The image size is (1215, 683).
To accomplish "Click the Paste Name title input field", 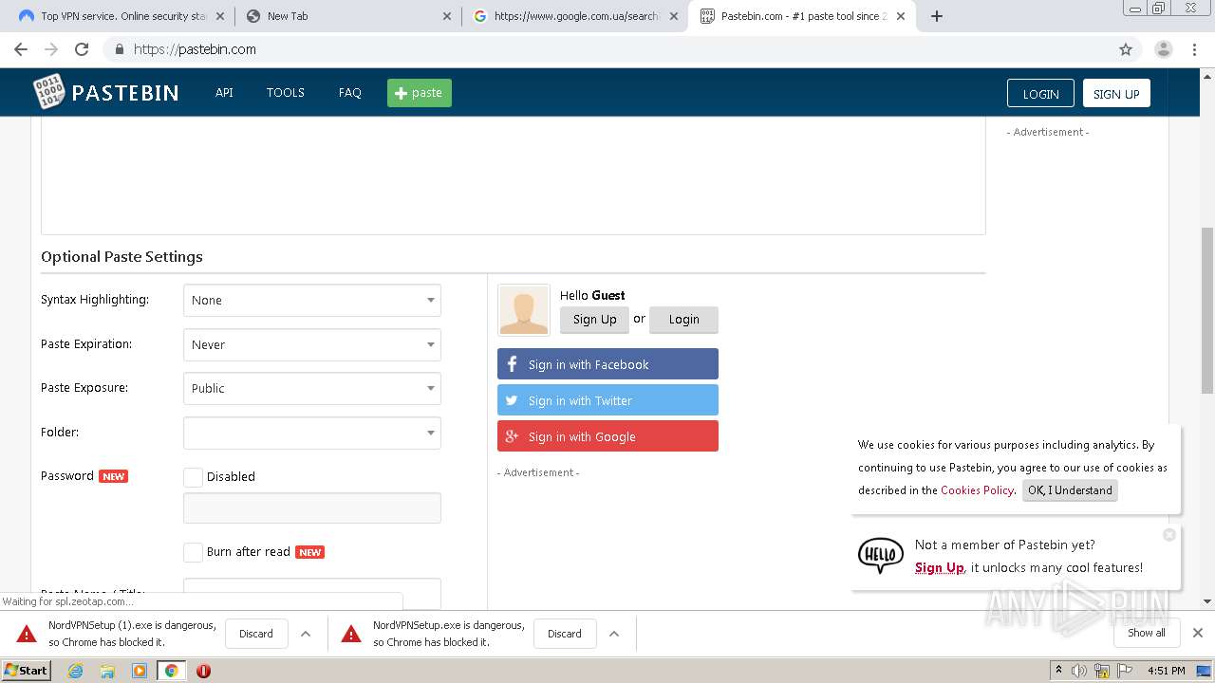I will point(312,592).
